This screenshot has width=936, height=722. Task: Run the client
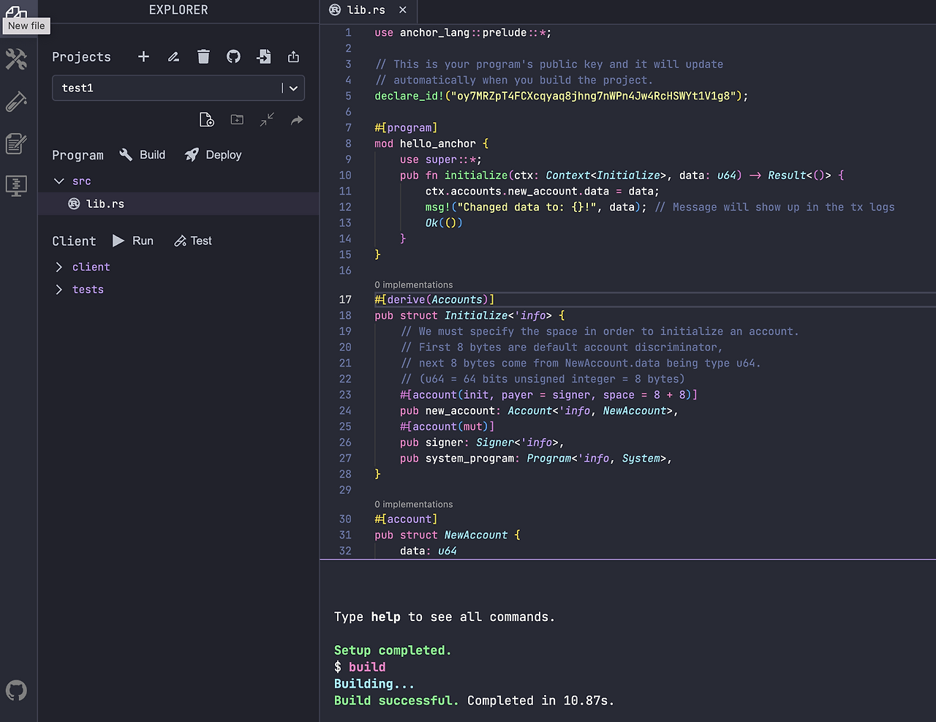click(x=132, y=241)
